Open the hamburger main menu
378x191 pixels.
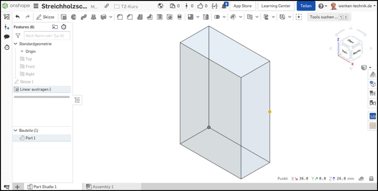point(36,6)
